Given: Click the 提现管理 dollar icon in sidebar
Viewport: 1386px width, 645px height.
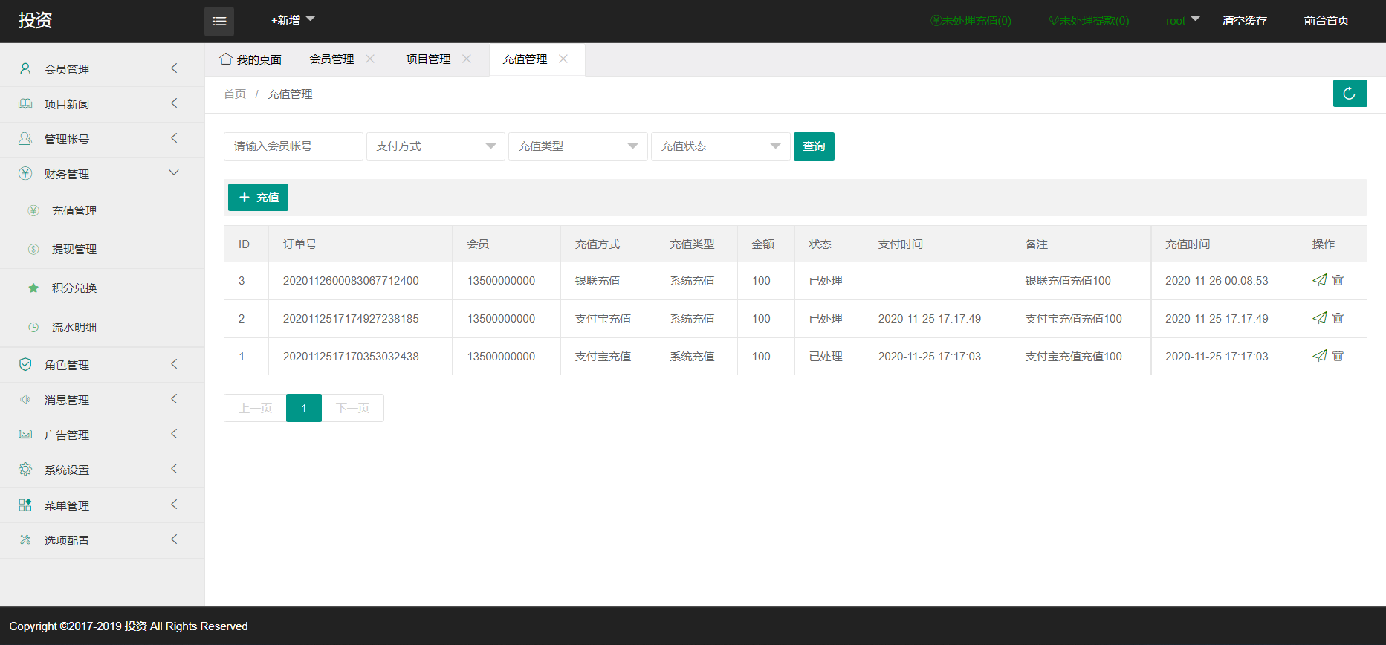Looking at the screenshot, I should point(33,249).
